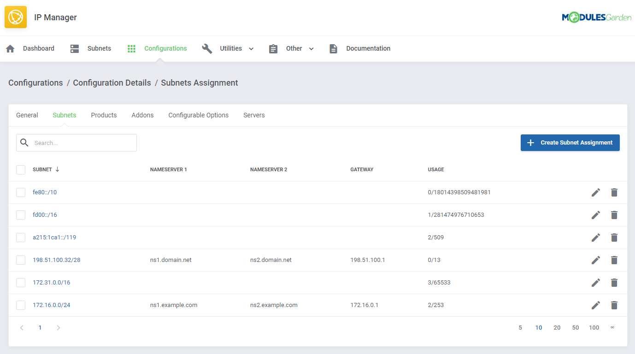
Task: Select the Dashboard home icon
Action: [10, 48]
